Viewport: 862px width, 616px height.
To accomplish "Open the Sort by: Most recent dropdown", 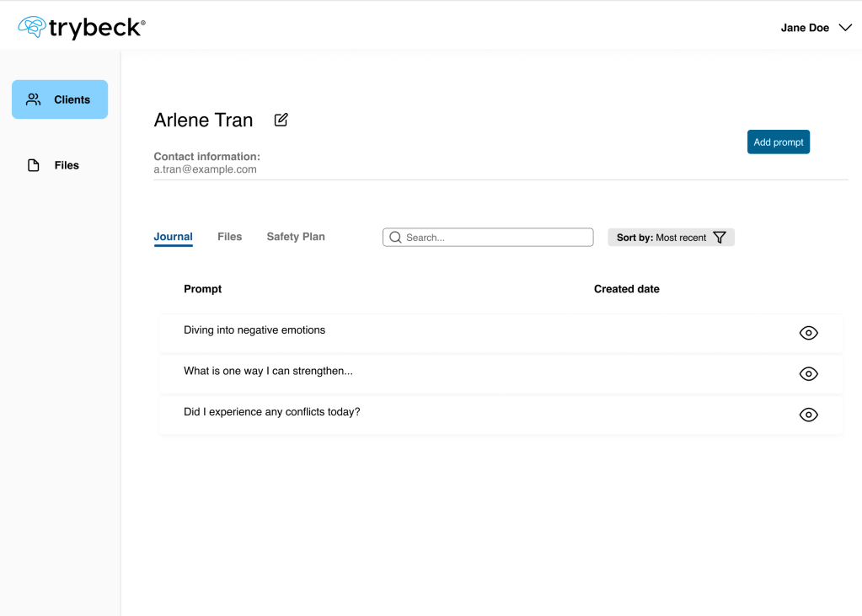I will click(x=661, y=238).
